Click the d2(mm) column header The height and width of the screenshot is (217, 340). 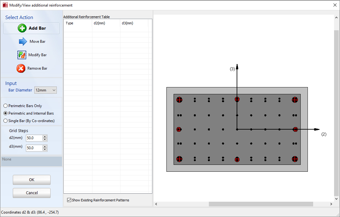[106, 23]
